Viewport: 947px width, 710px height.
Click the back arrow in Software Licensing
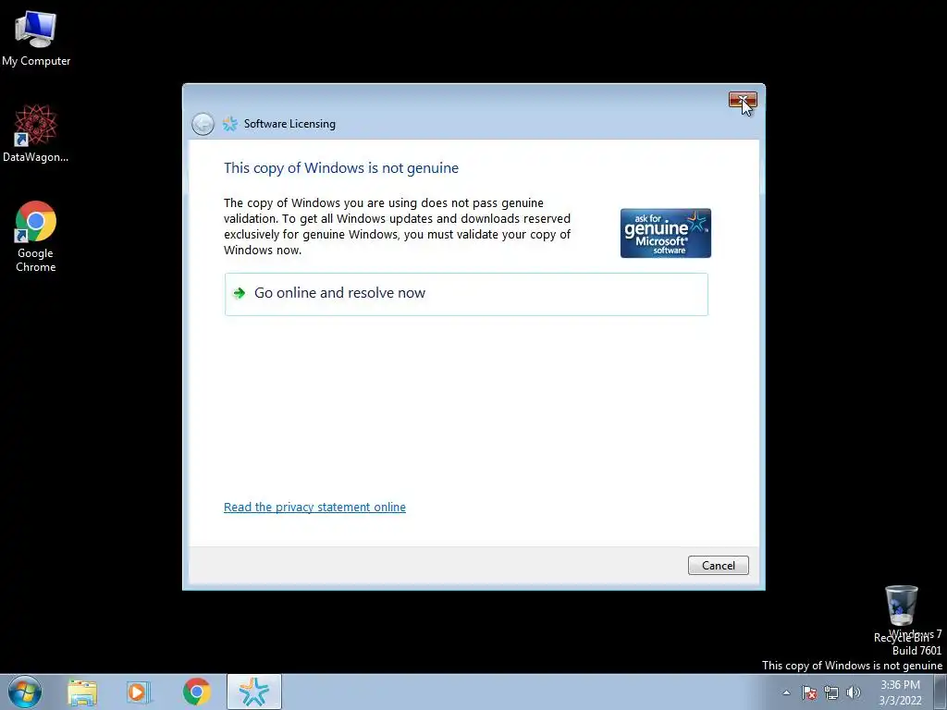click(203, 125)
